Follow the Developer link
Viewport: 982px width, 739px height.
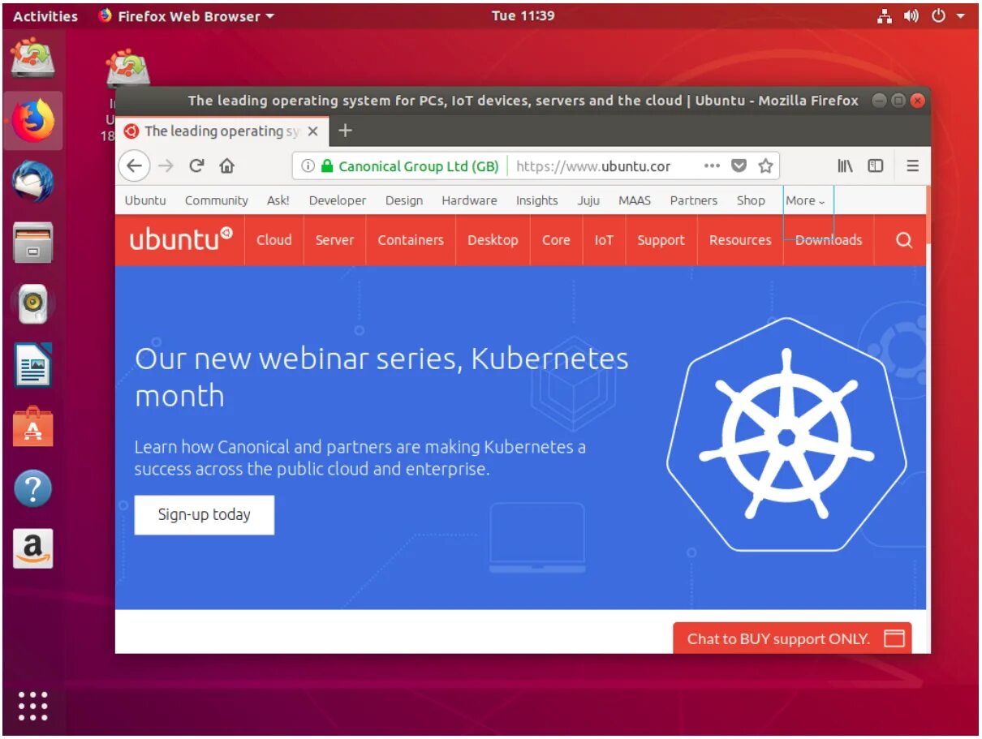pos(338,200)
